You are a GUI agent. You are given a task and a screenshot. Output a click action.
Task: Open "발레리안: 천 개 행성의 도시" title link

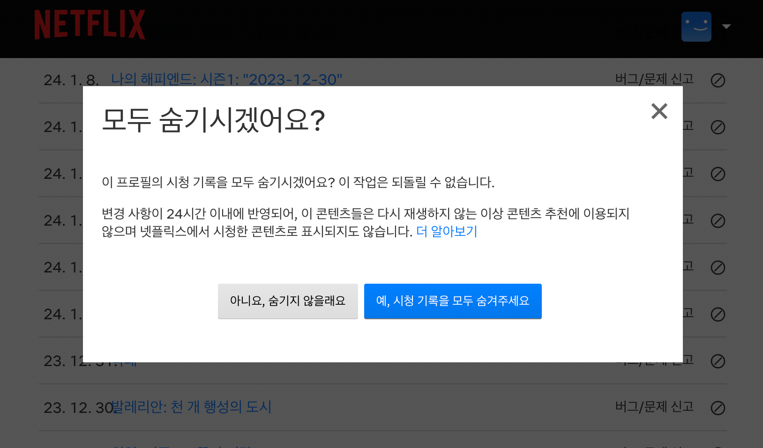(x=192, y=407)
